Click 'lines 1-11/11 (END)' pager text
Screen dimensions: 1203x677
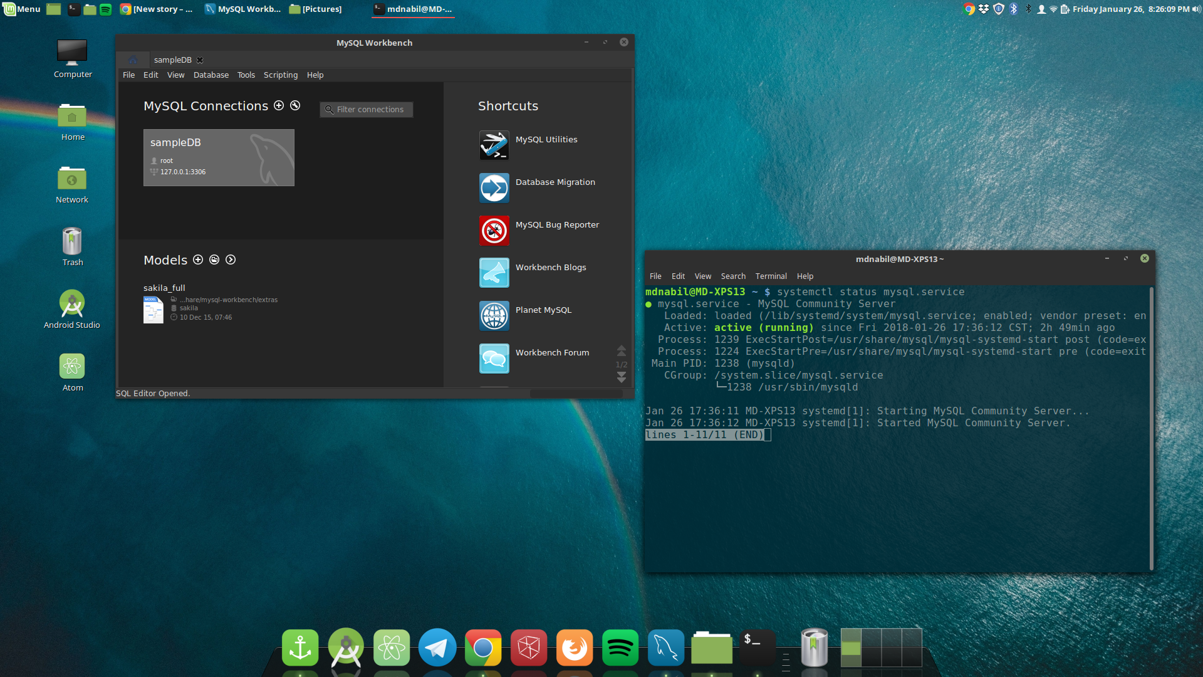click(705, 435)
